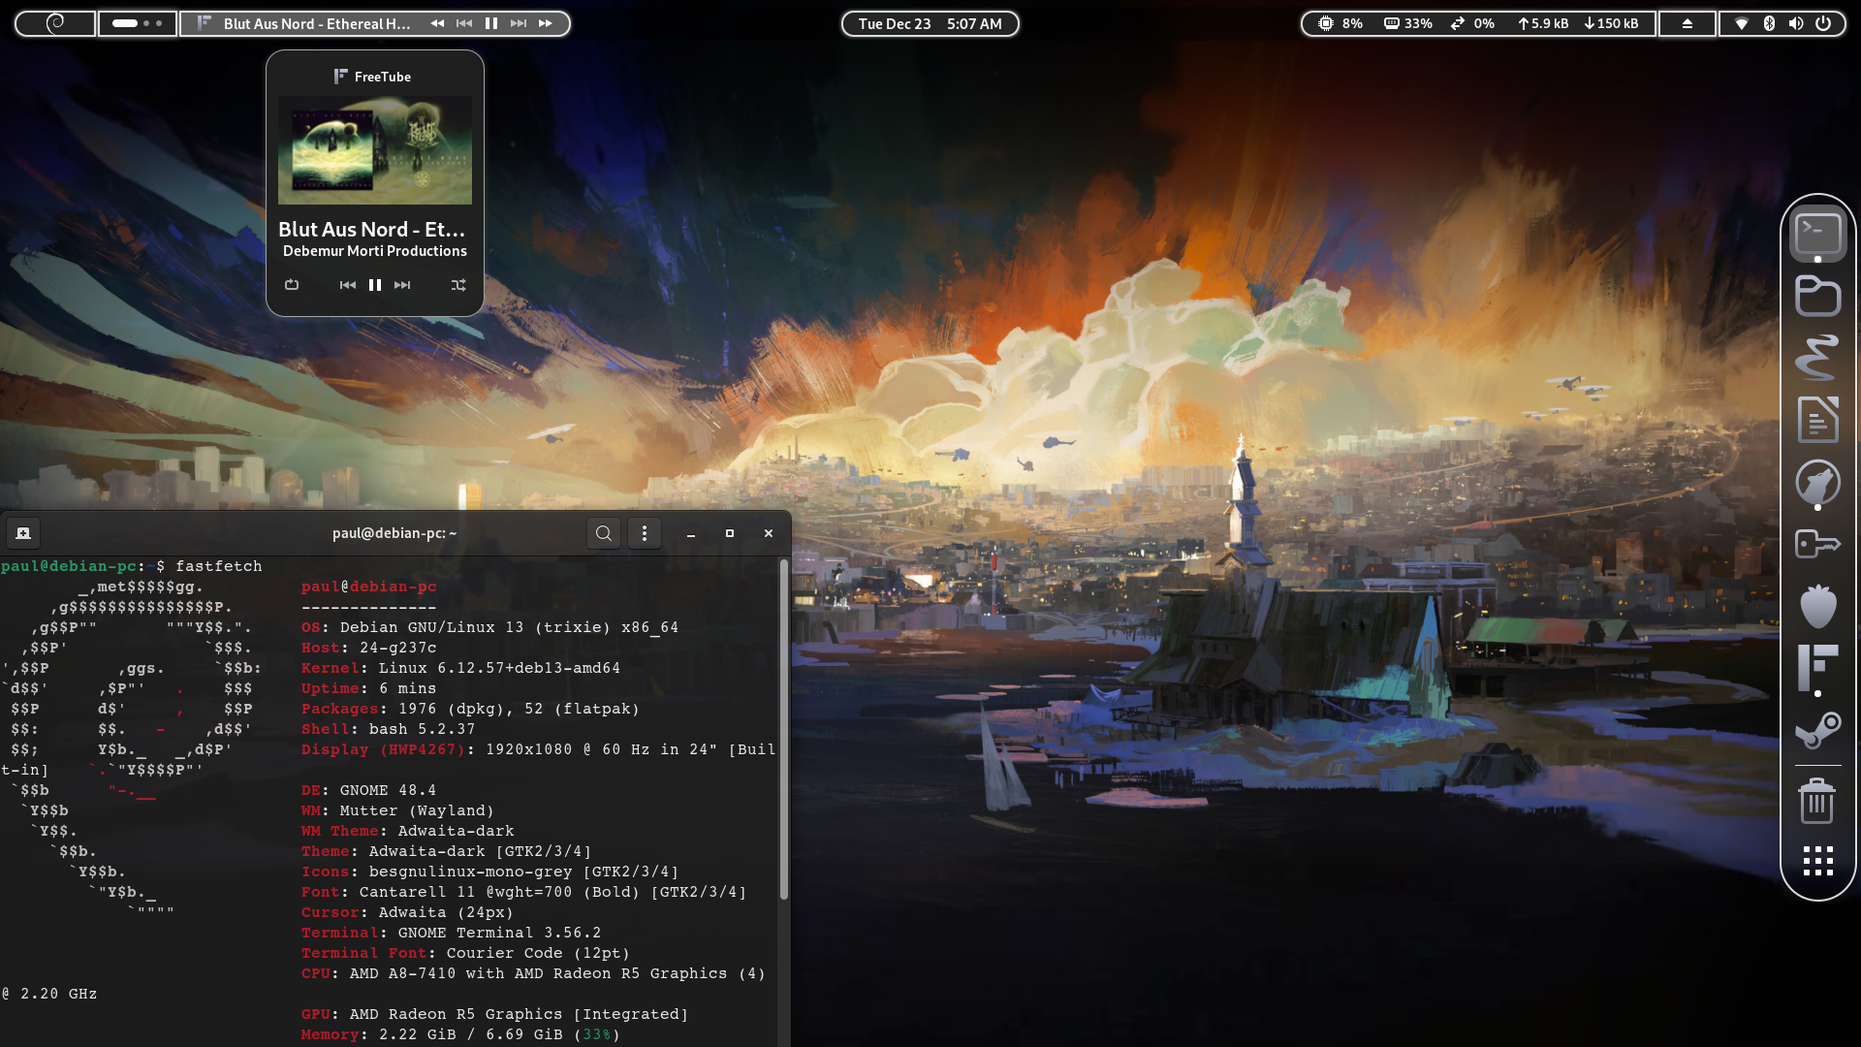Toggle repeat in FreeTube media popup
The image size is (1861, 1047).
coord(292,285)
